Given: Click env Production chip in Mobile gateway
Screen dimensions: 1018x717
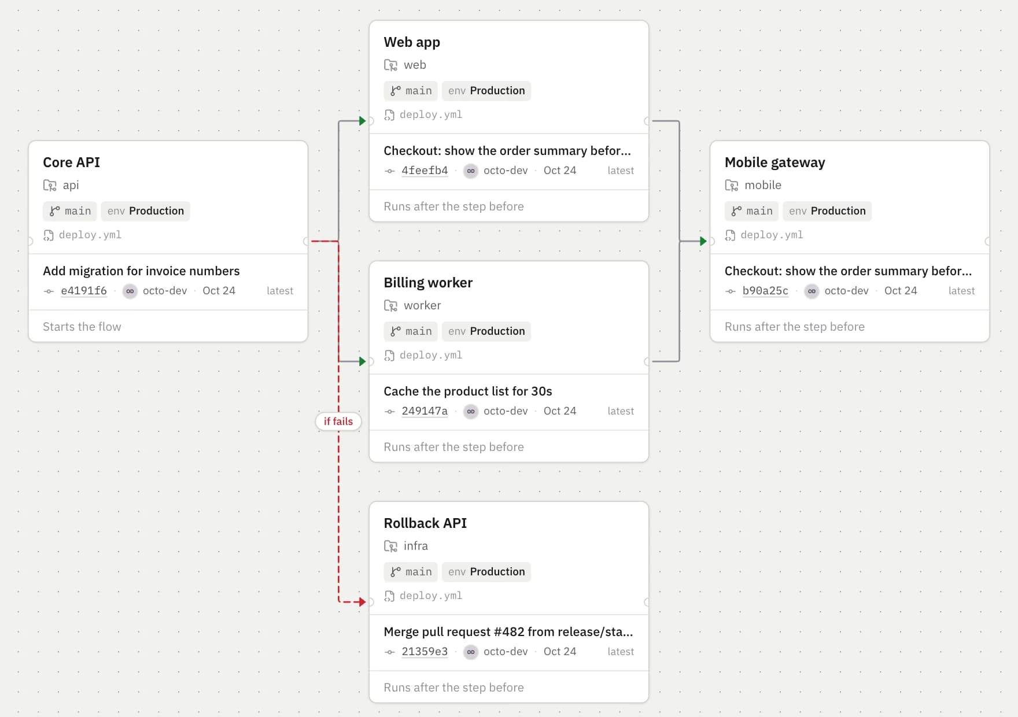Looking at the screenshot, I should click(x=827, y=211).
